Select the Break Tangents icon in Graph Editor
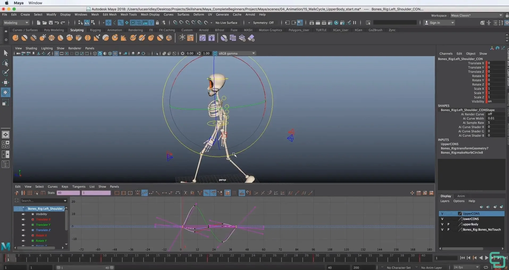Screen dimensions: 509x270 tap(256, 193)
